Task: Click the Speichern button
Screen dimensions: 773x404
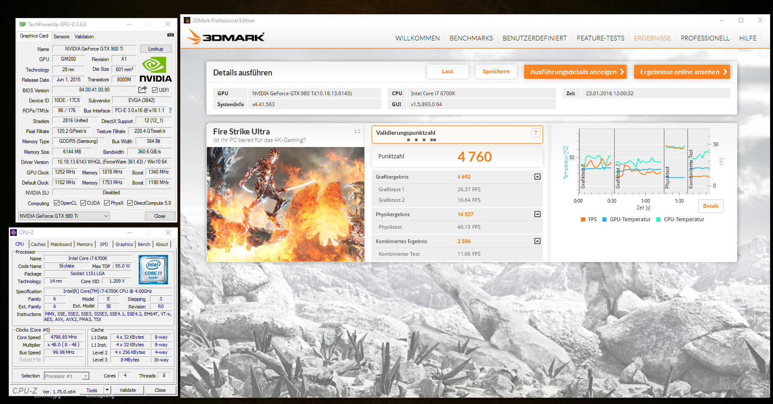Action: [x=496, y=72]
